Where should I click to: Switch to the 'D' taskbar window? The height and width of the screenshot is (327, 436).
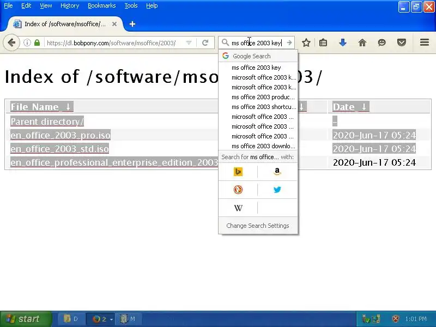click(x=71, y=319)
